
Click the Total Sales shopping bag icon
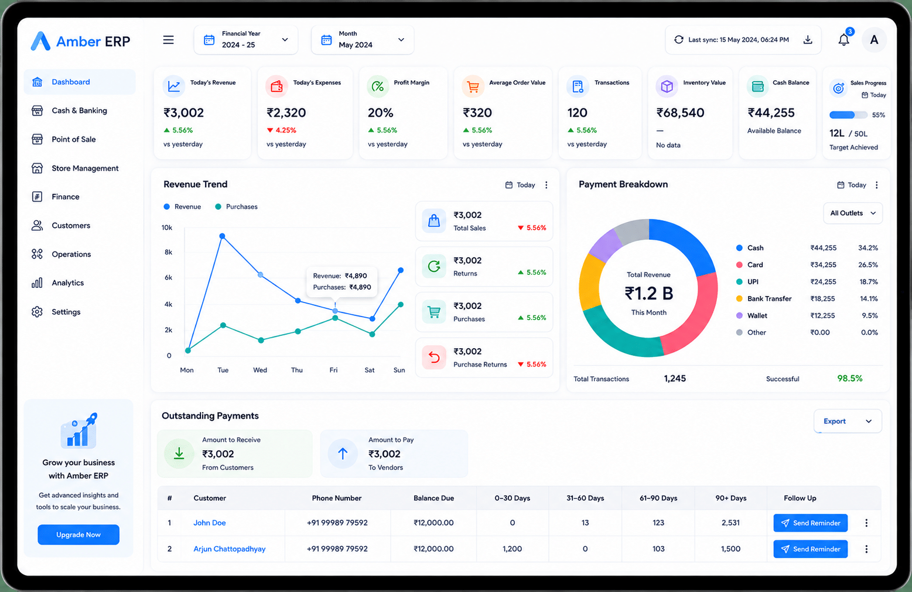tap(434, 221)
